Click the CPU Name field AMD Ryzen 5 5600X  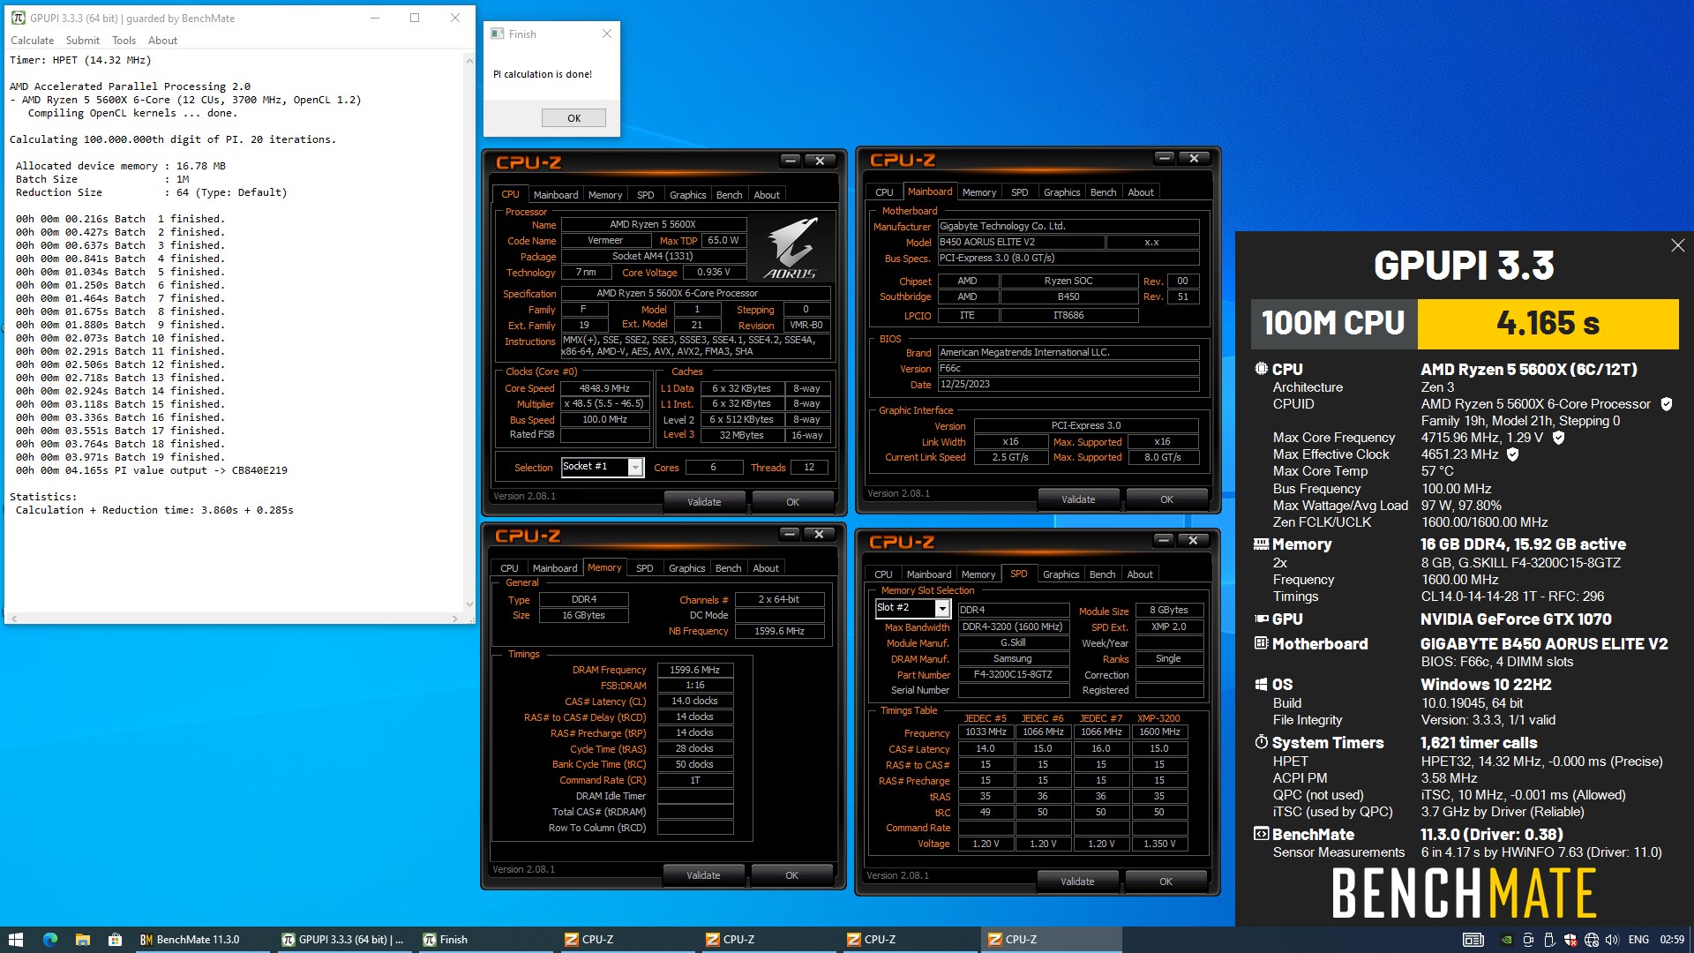click(x=653, y=225)
